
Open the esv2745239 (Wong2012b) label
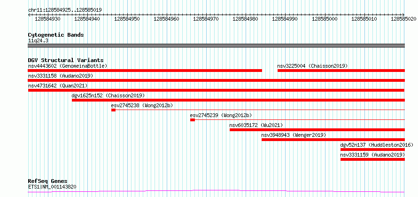[221, 115]
